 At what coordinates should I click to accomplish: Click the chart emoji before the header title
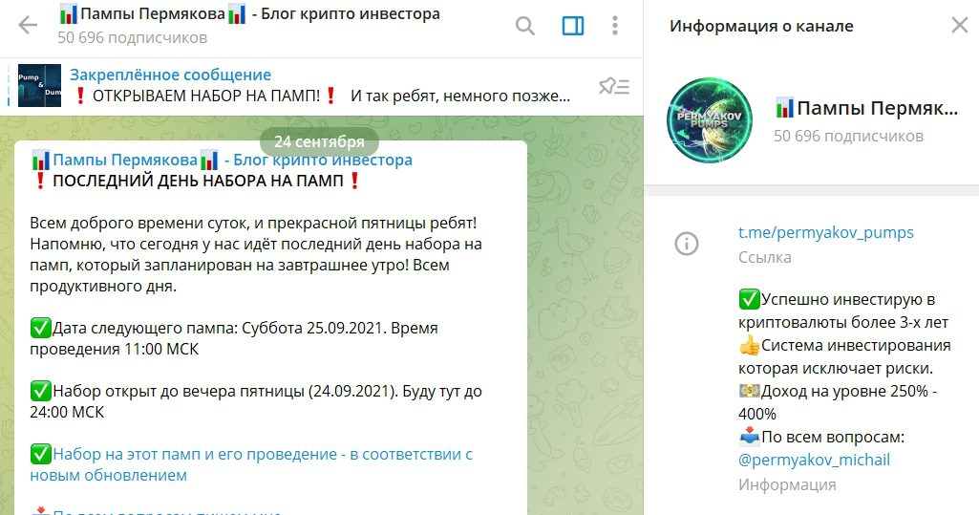pos(68,13)
